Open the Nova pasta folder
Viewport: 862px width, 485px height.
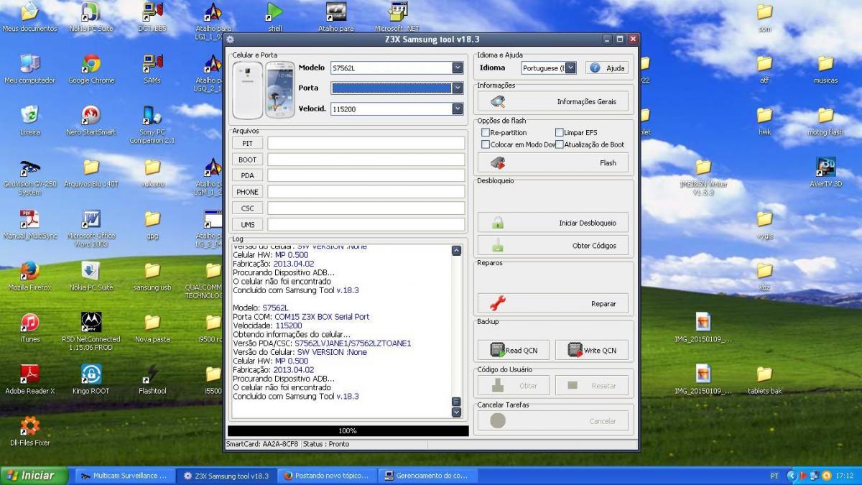click(152, 328)
